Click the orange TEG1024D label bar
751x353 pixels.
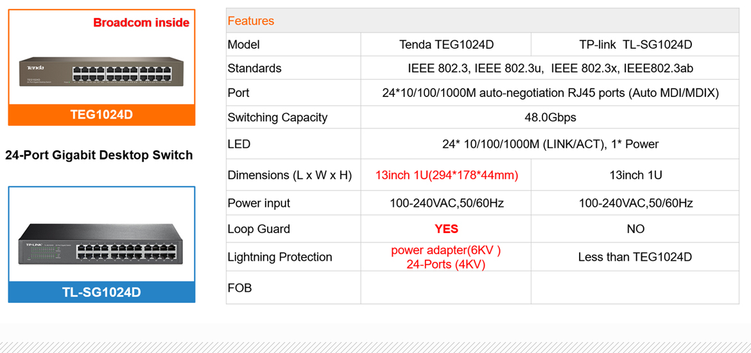[x=101, y=115]
